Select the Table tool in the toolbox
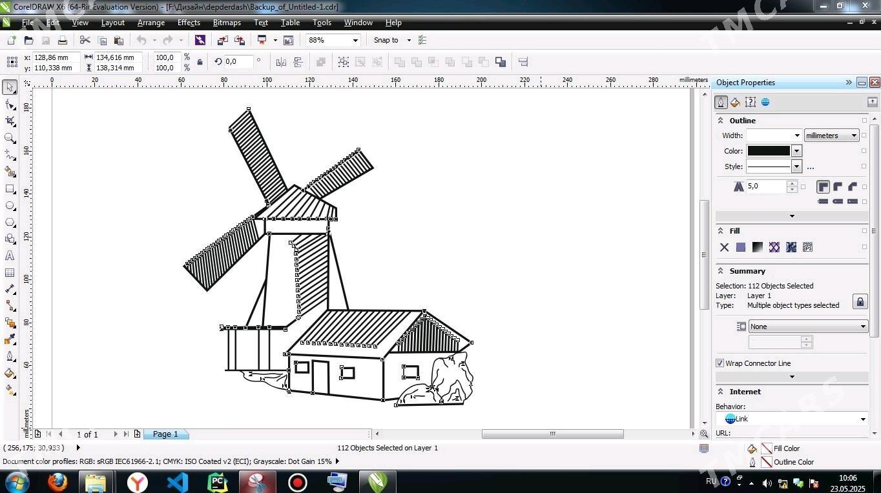 [10, 273]
